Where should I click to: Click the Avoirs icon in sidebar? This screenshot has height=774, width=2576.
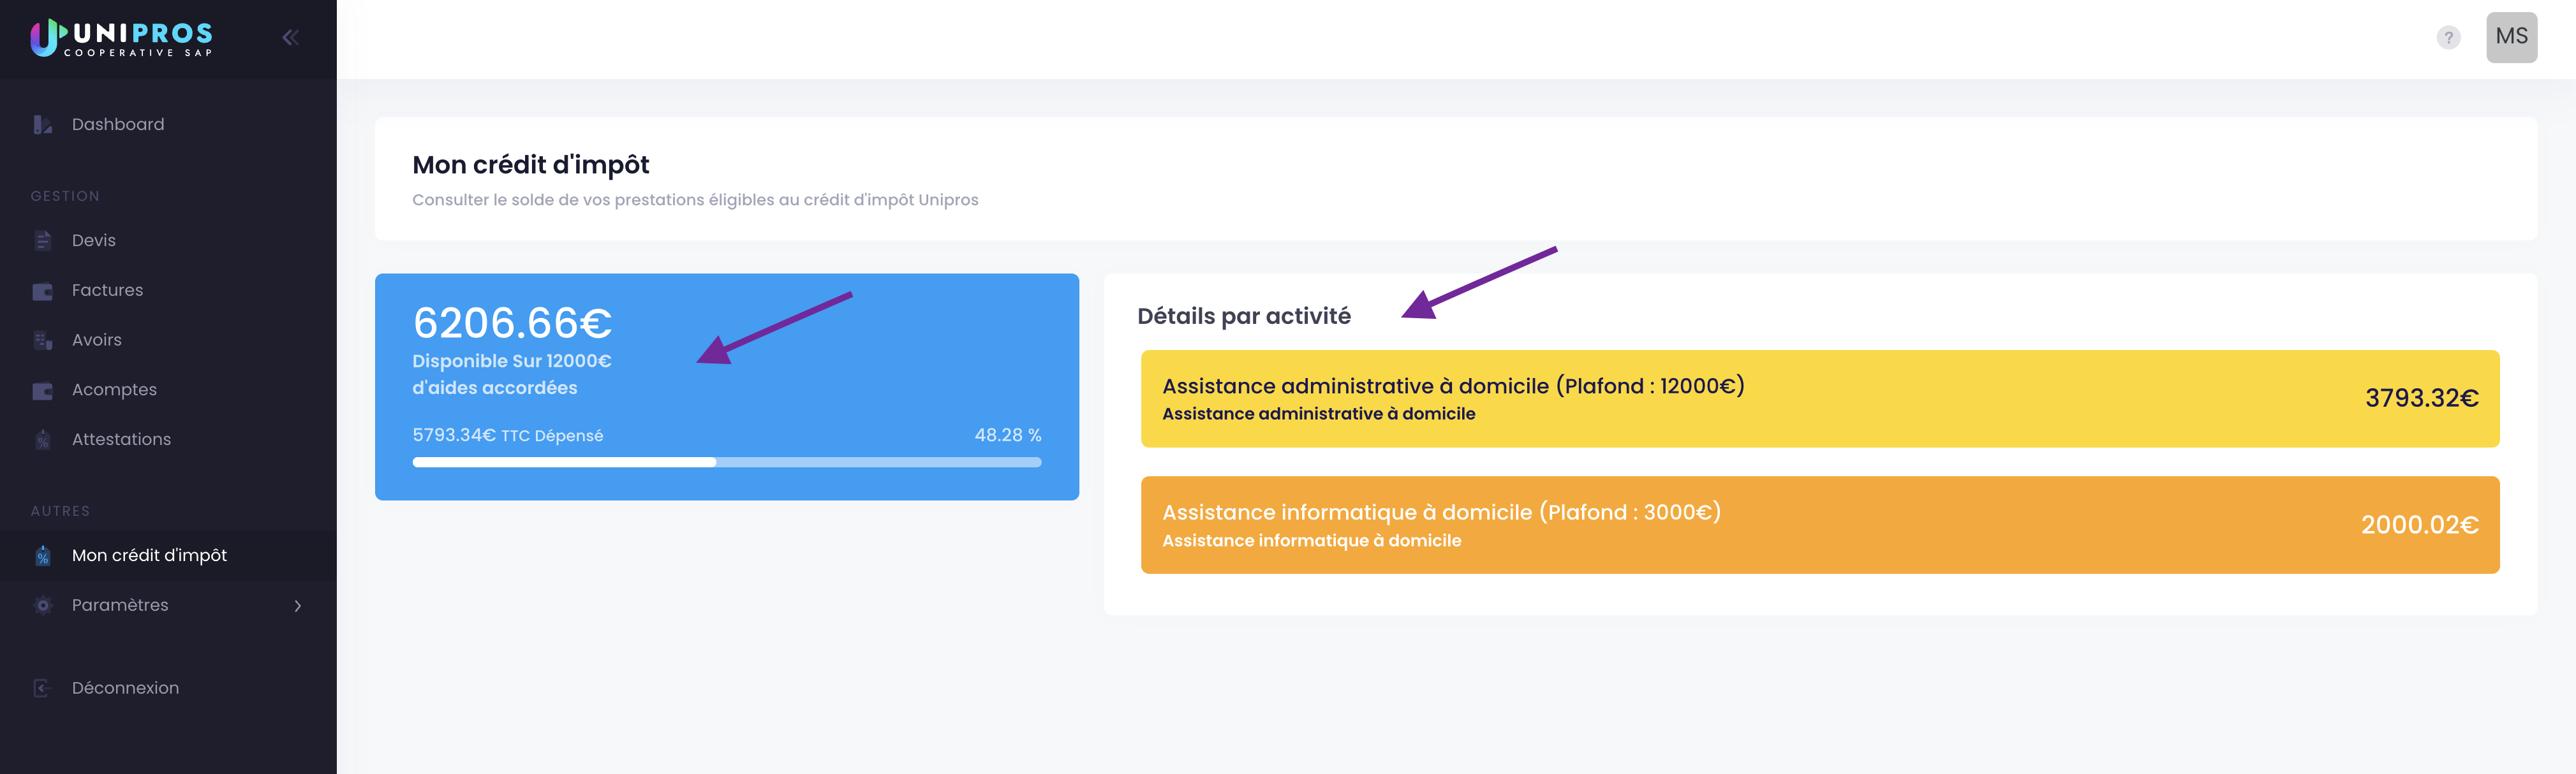pos(42,340)
